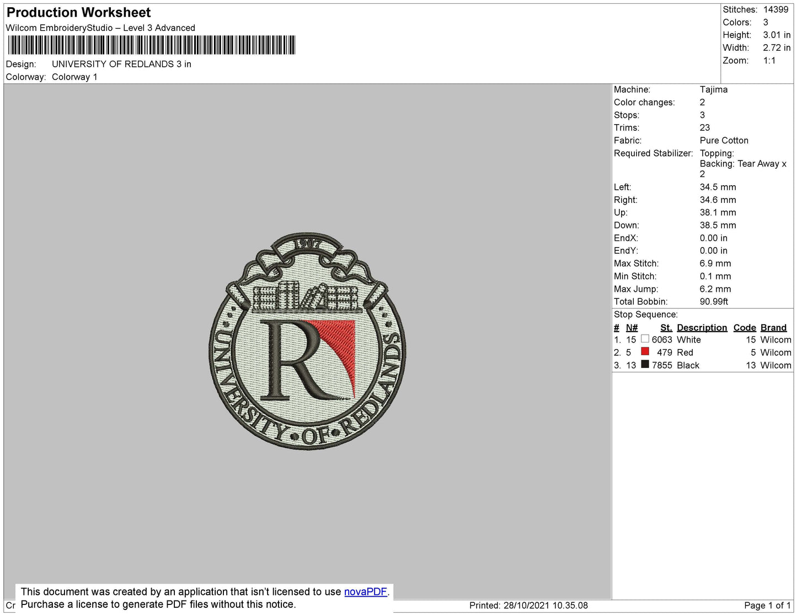Select the machine value 'Tajima'

click(714, 89)
